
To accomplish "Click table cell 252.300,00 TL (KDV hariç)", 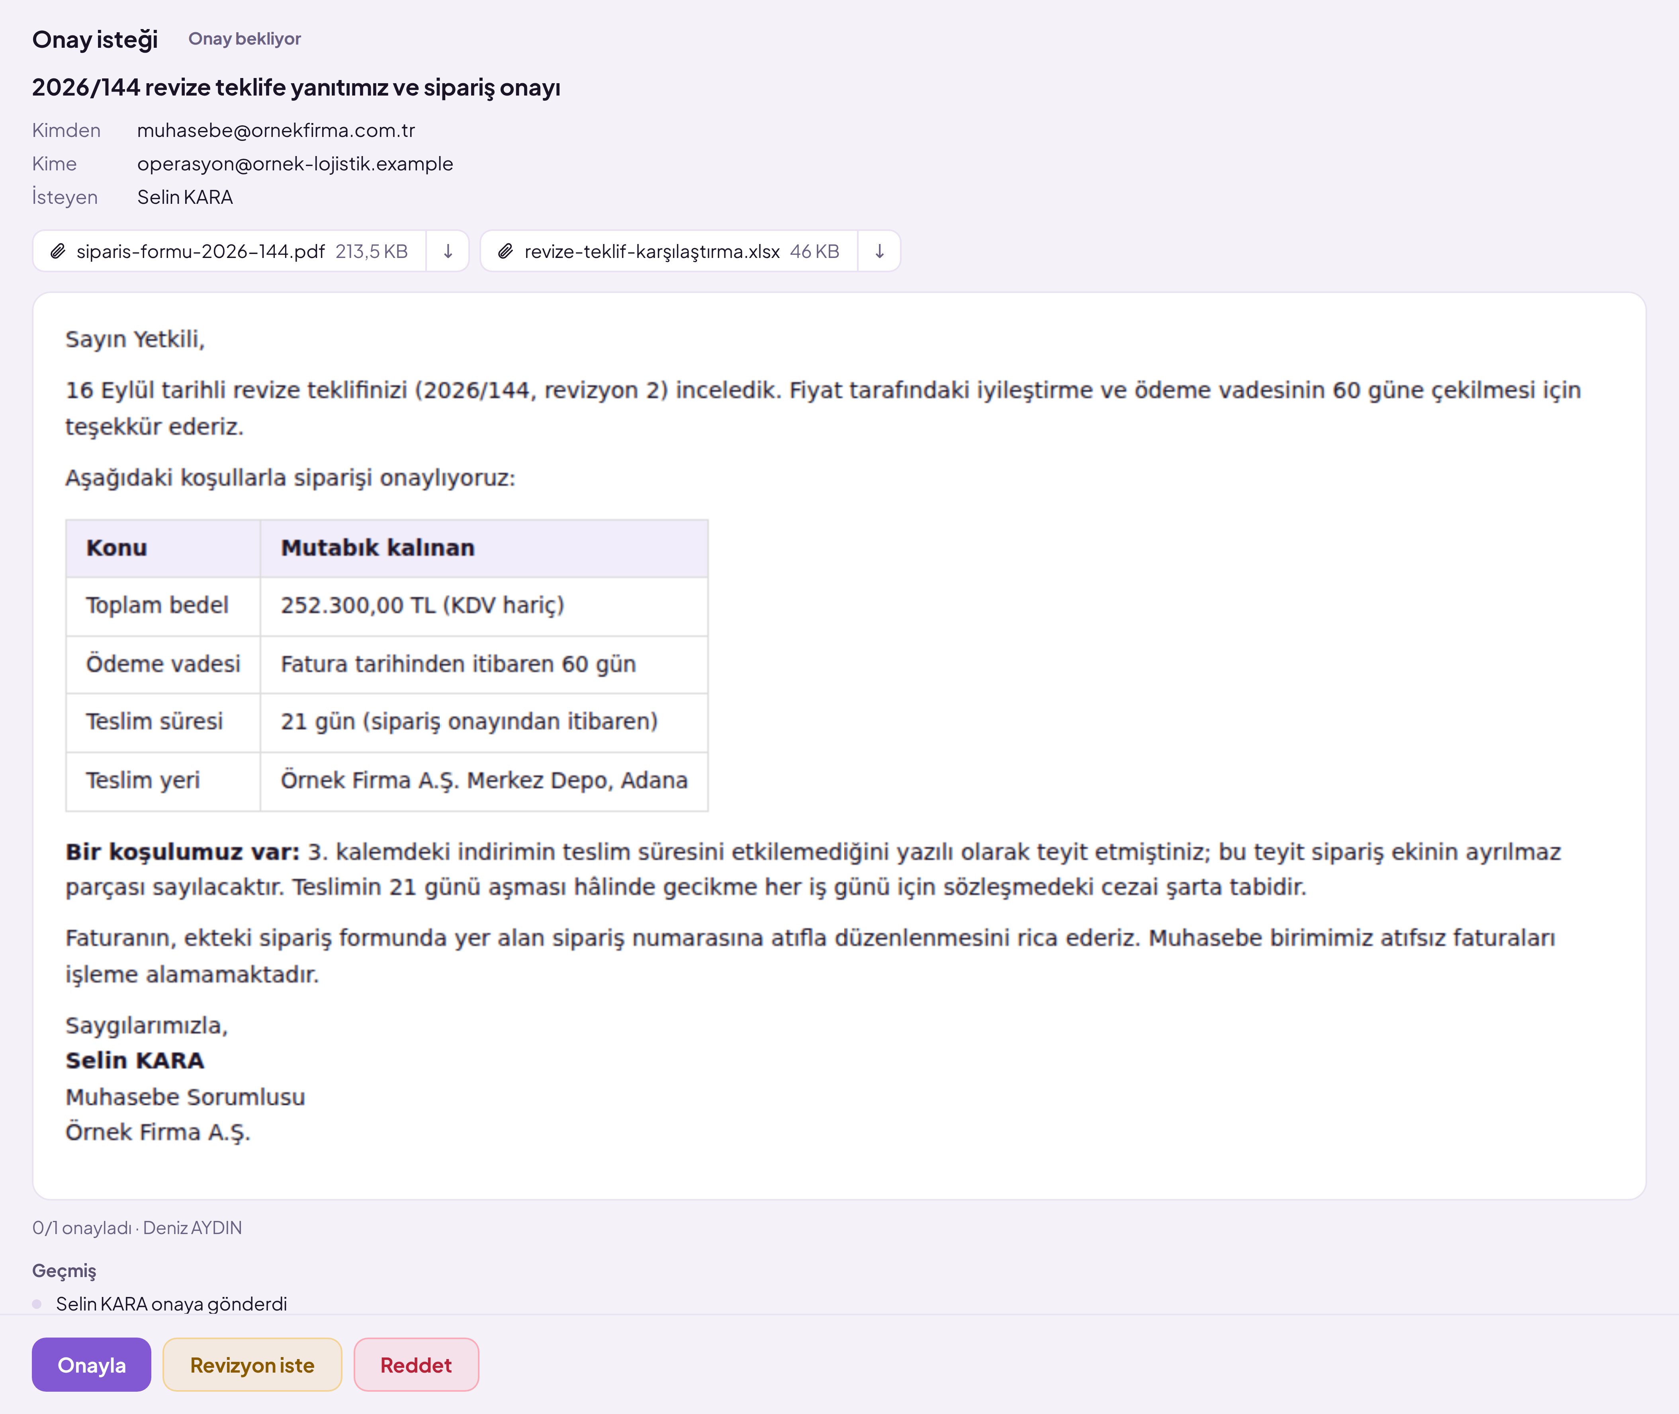I will [483, 606].
